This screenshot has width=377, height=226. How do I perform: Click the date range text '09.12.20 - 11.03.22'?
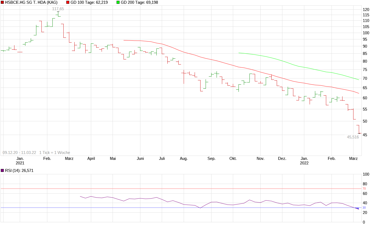[19, 153]
